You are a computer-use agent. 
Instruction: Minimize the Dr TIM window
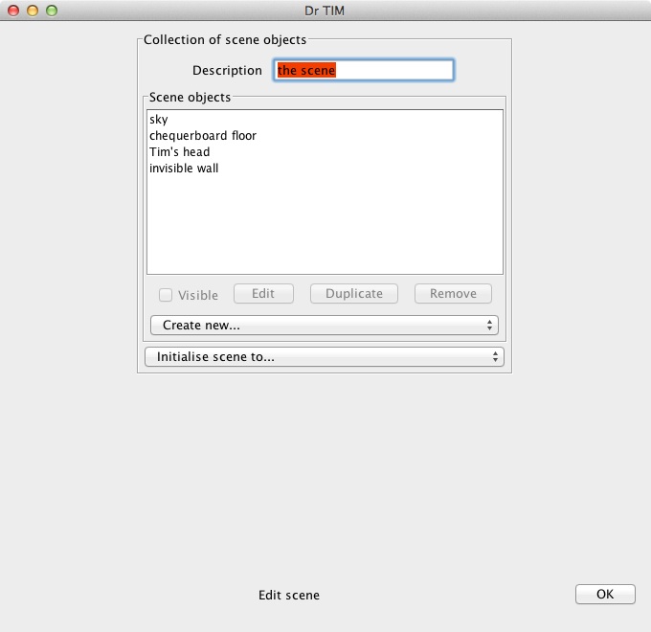point(33,11)
